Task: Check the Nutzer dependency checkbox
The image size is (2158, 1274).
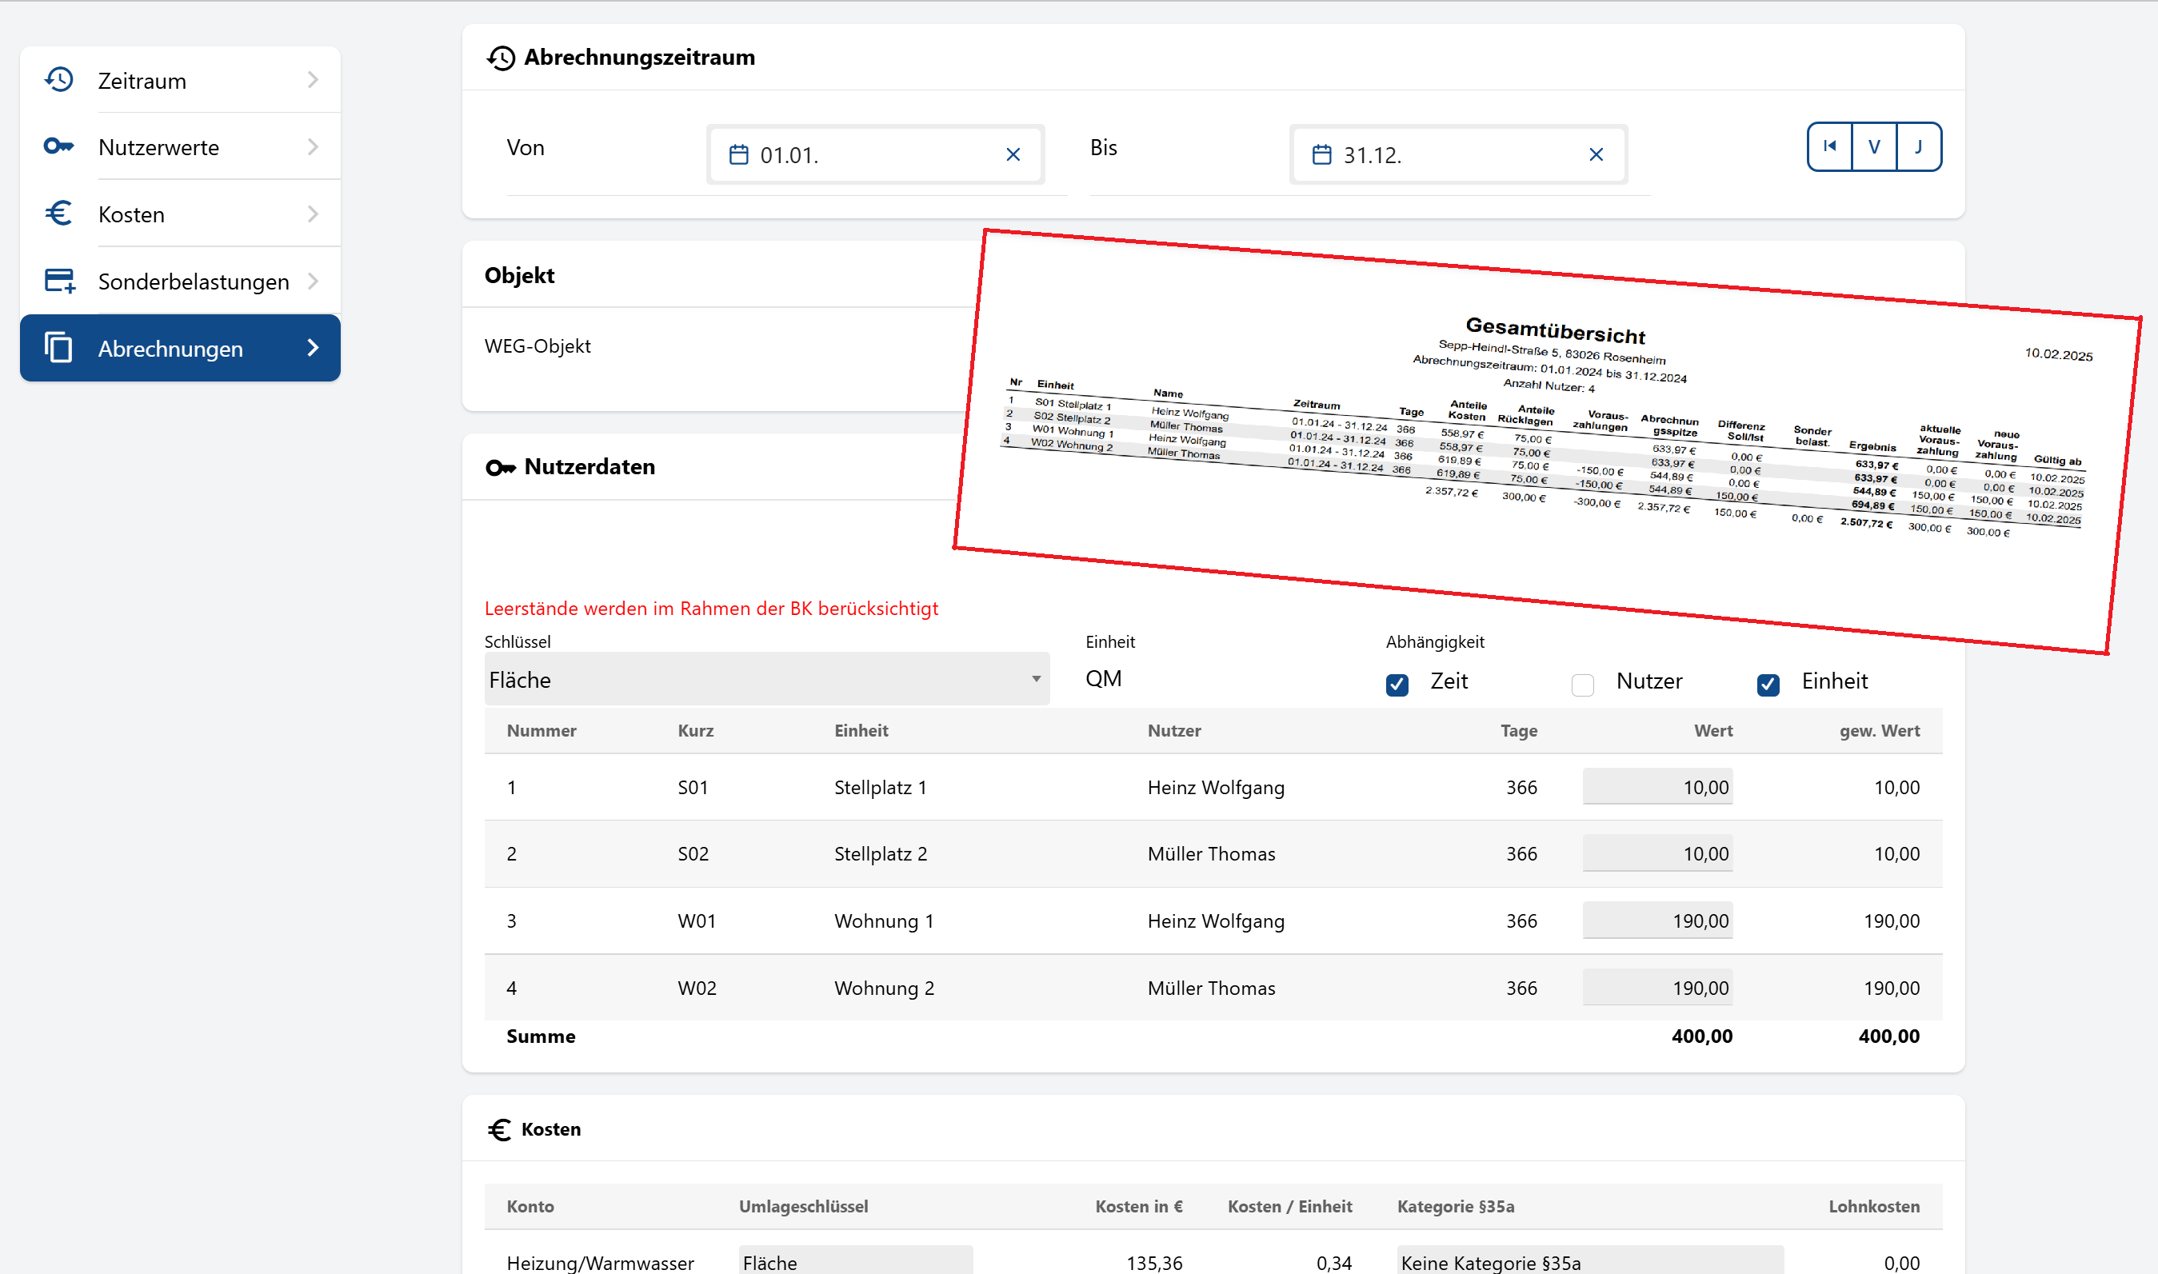Action: (x=1582, y=685)
